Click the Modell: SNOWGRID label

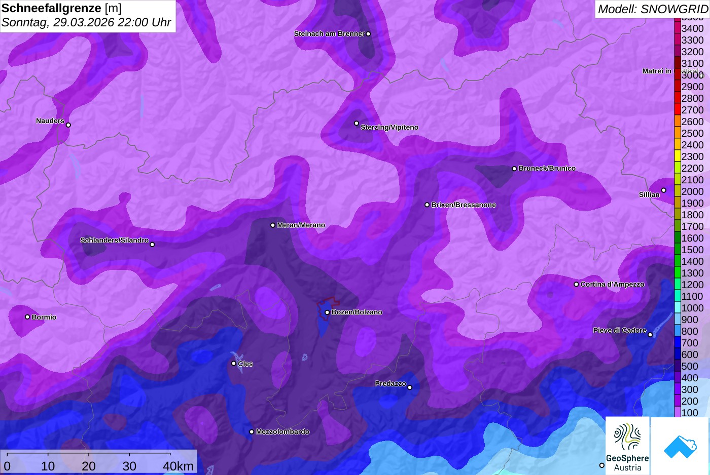point(652,9)
